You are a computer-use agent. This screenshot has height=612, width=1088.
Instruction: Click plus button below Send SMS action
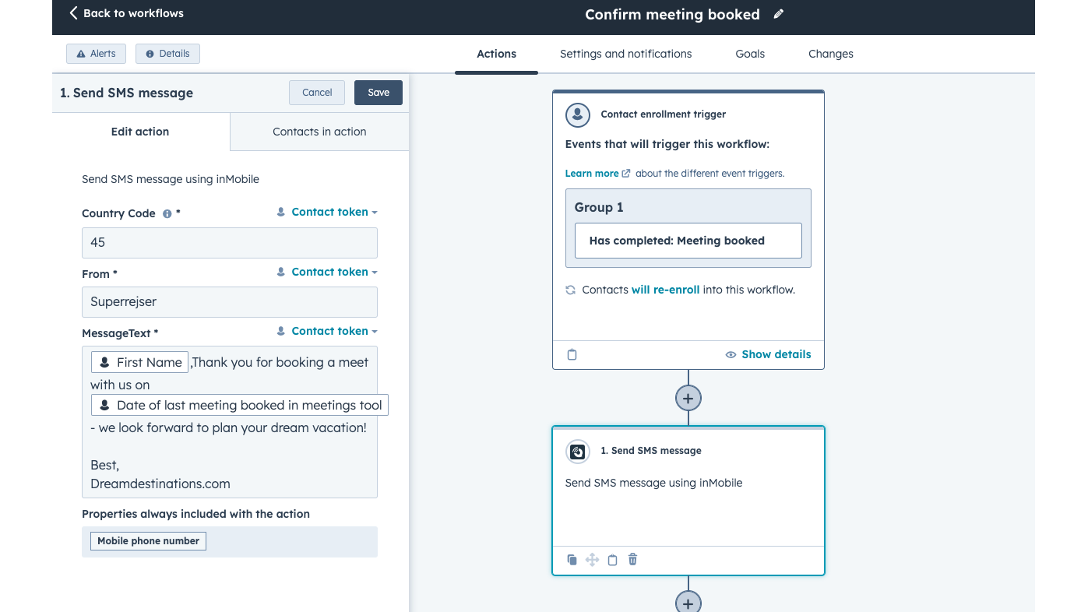(688, 603)
